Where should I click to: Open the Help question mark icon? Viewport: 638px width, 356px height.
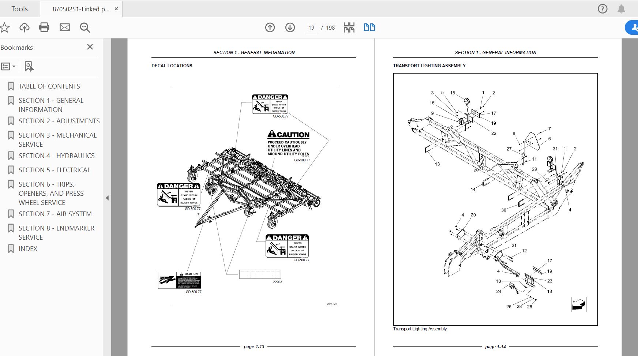tap(602, 9)
